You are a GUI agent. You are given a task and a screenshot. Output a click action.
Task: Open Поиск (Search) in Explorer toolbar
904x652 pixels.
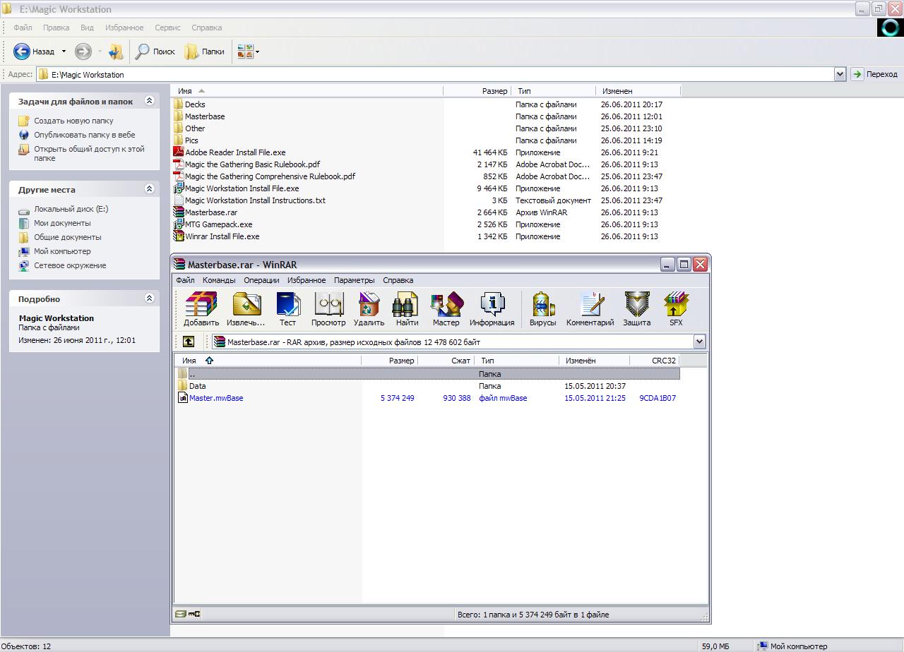pos(155,52)
